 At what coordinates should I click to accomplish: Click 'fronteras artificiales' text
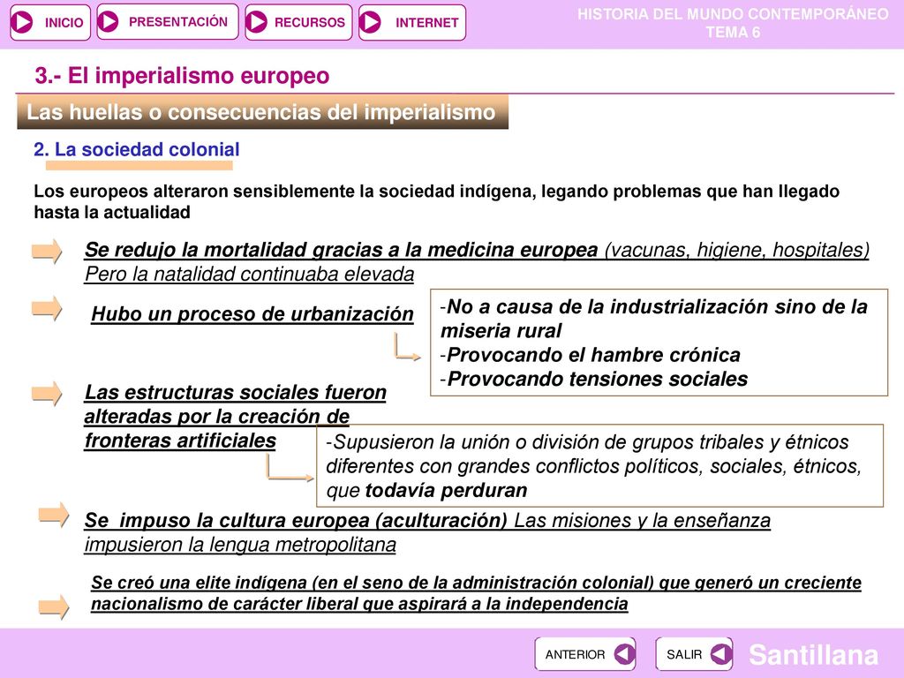180,441
